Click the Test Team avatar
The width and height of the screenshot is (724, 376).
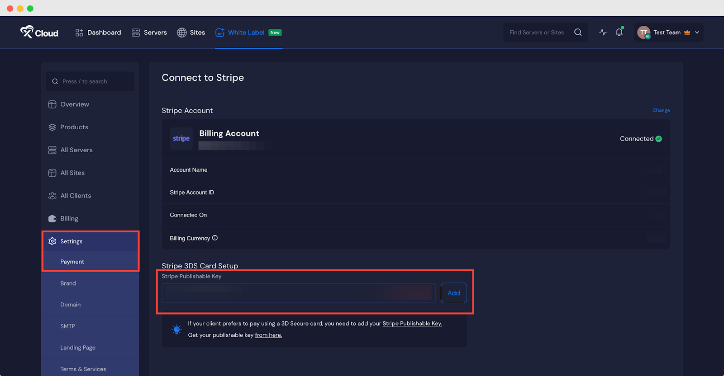tap(643, 33)
